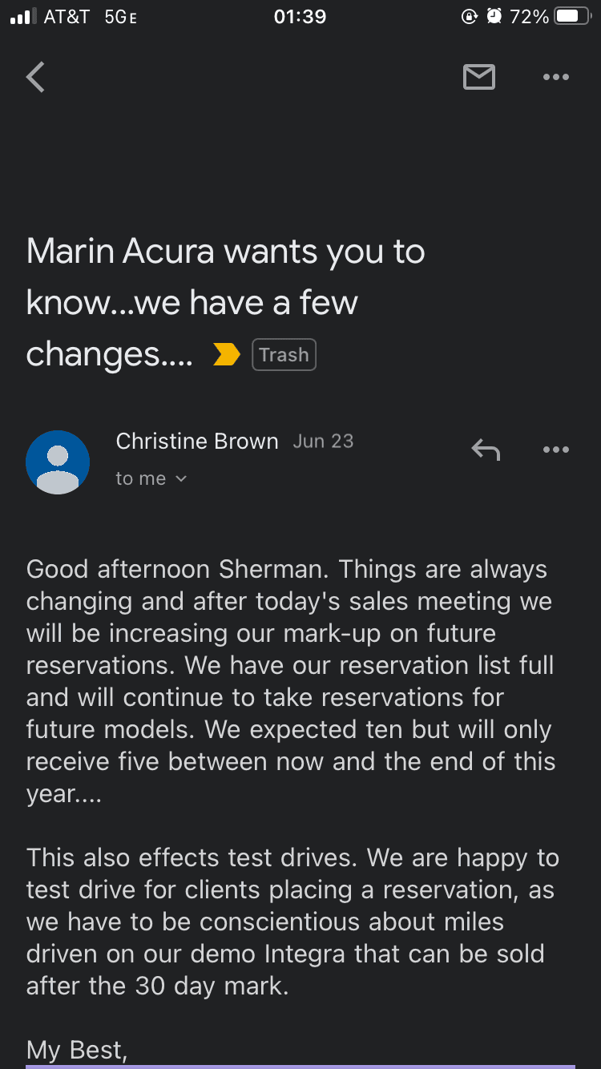Tap Christine Brown's blue profile avatar
This screenshot has height=1069, width=601.
tap(58, 462)
